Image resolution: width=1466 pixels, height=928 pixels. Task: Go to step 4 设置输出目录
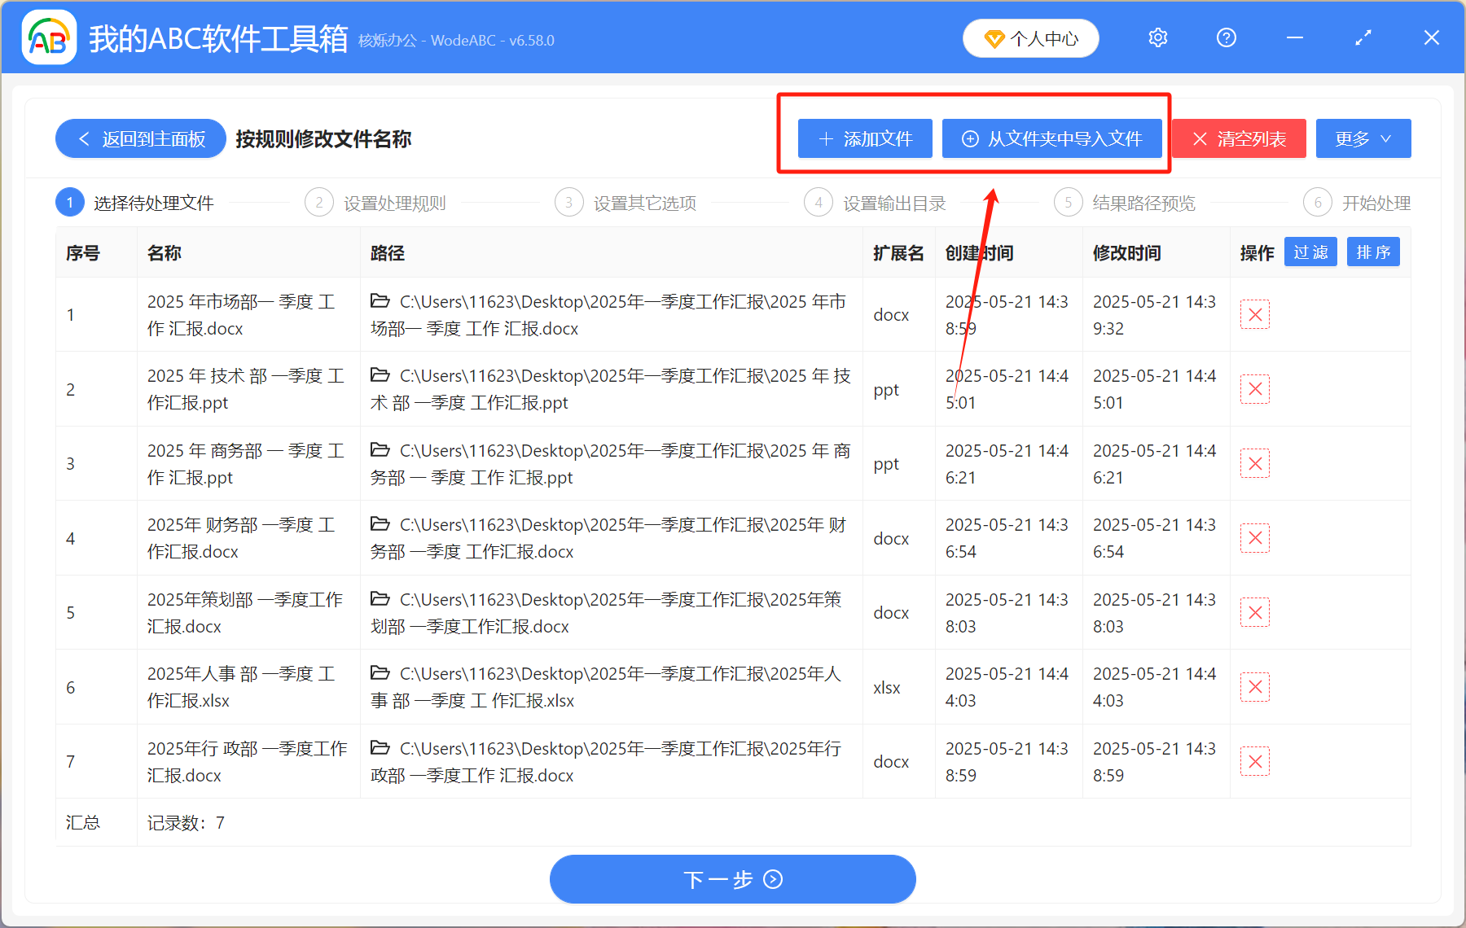[x=875, y=203]
